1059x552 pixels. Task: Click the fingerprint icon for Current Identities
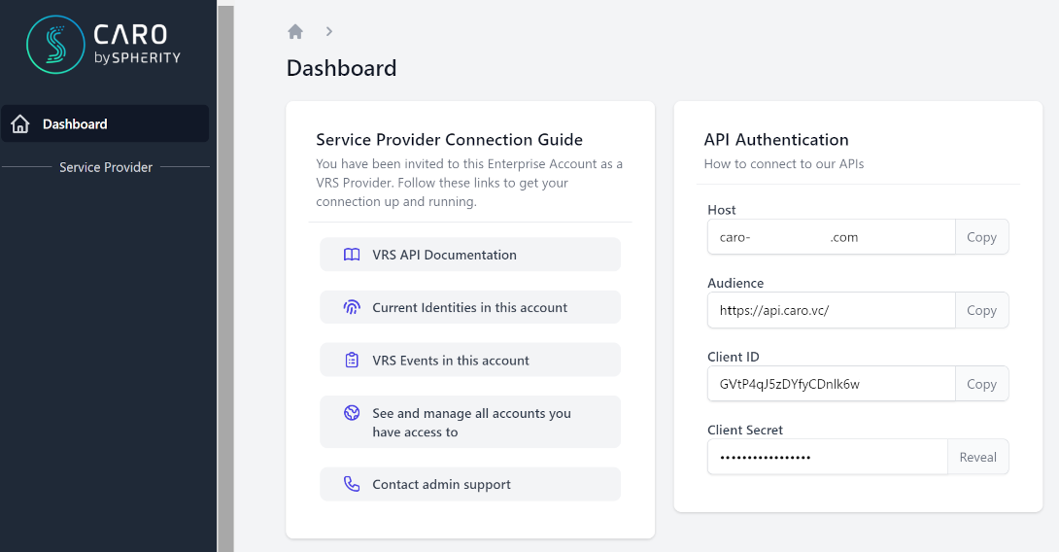click(x=352, y=307)
